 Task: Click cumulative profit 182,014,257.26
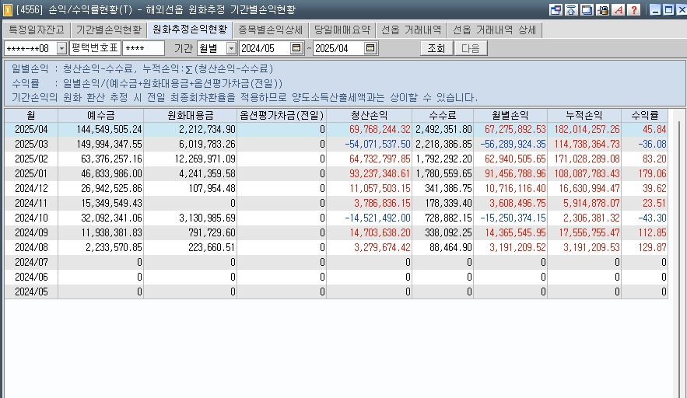tap(587, 130)
